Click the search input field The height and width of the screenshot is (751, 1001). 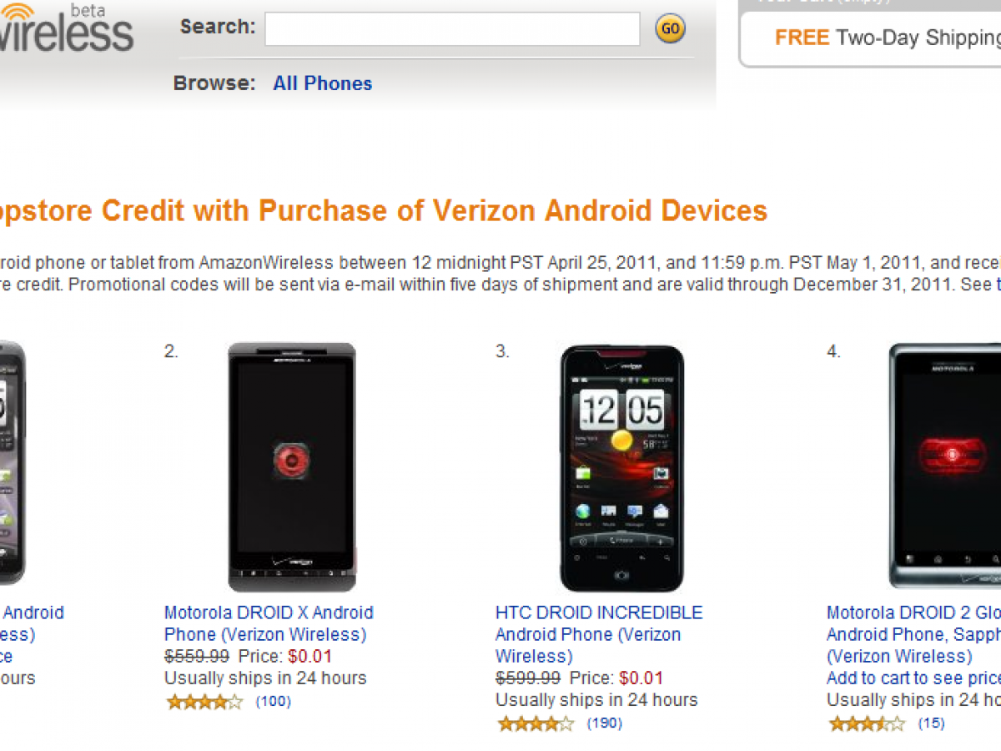coord(452,29)
